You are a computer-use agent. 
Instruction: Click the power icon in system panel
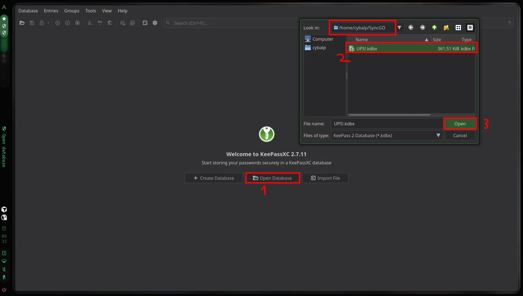(4, 290)
